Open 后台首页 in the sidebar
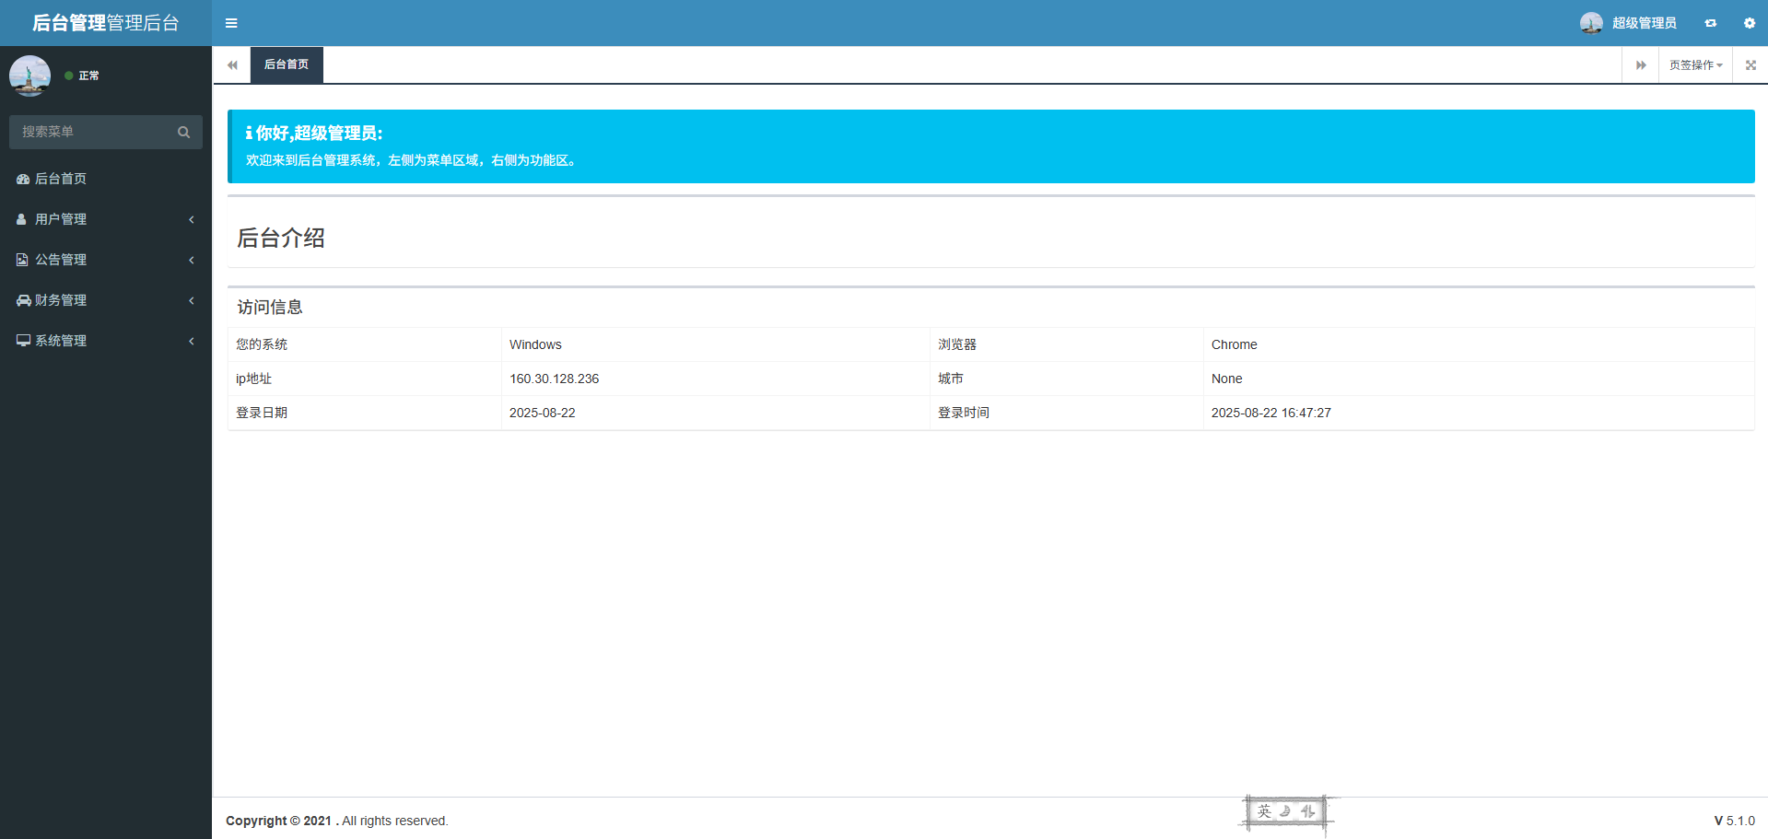The width and height of the screenshot is (1768, 839). point(61,179)
